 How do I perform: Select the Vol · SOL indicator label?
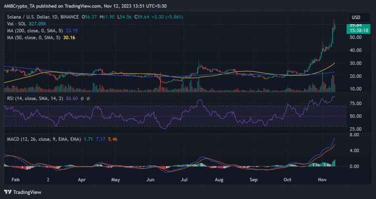17,24
